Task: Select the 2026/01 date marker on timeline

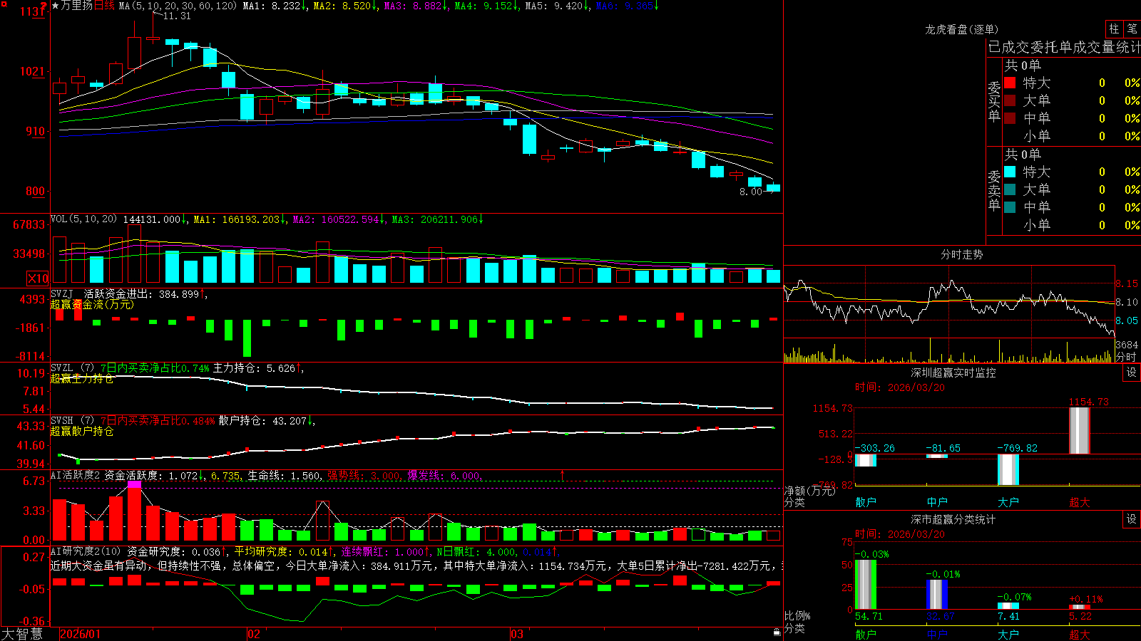Action: point(81,634)
